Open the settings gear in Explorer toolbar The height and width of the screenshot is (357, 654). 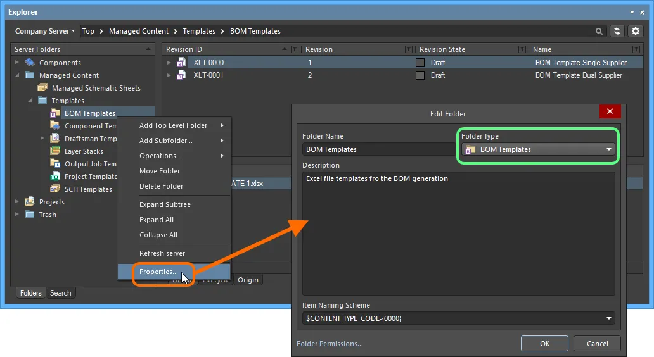(636, 31)
